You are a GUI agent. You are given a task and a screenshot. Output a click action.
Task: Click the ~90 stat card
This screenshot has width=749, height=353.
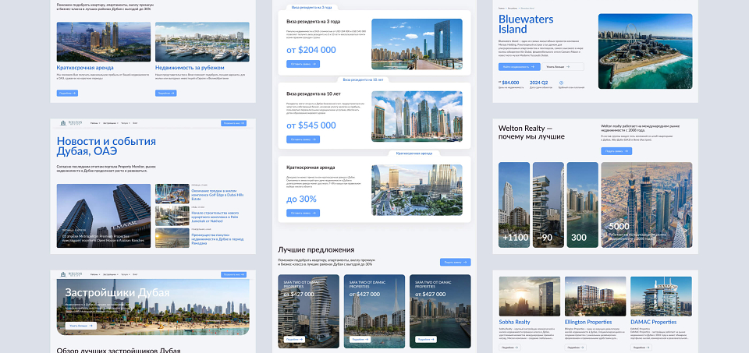click(548, 205)
